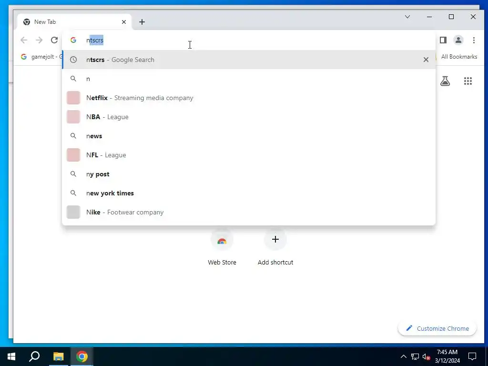This screenshot has width=488, height=366.
Task: Select the 'NBA - League' suggestion
Action: (x=249, y=117)
